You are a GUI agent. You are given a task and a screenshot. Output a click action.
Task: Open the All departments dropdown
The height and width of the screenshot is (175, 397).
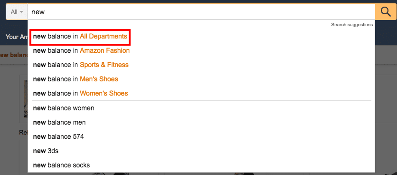click(17, 12)
